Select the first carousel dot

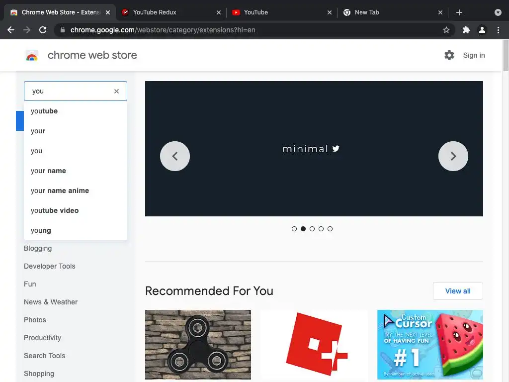pos(294,229)
